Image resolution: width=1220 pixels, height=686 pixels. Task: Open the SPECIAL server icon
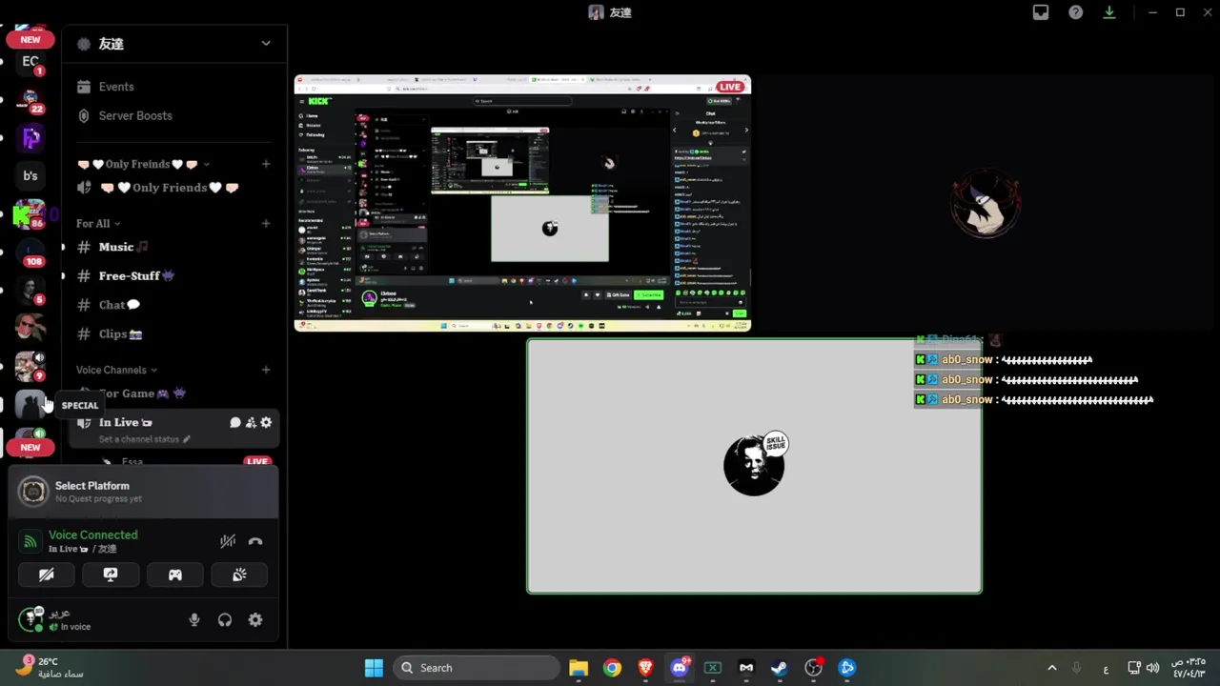30,405
